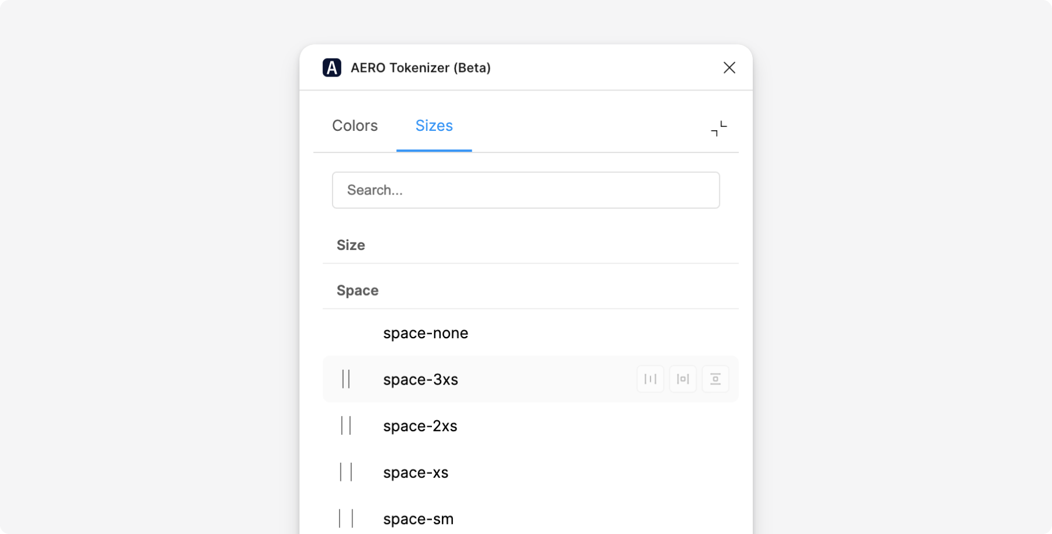Viewport: 1052px width, 534px height.
Task: Collapse the Space section header
Action: coord(358,290)
